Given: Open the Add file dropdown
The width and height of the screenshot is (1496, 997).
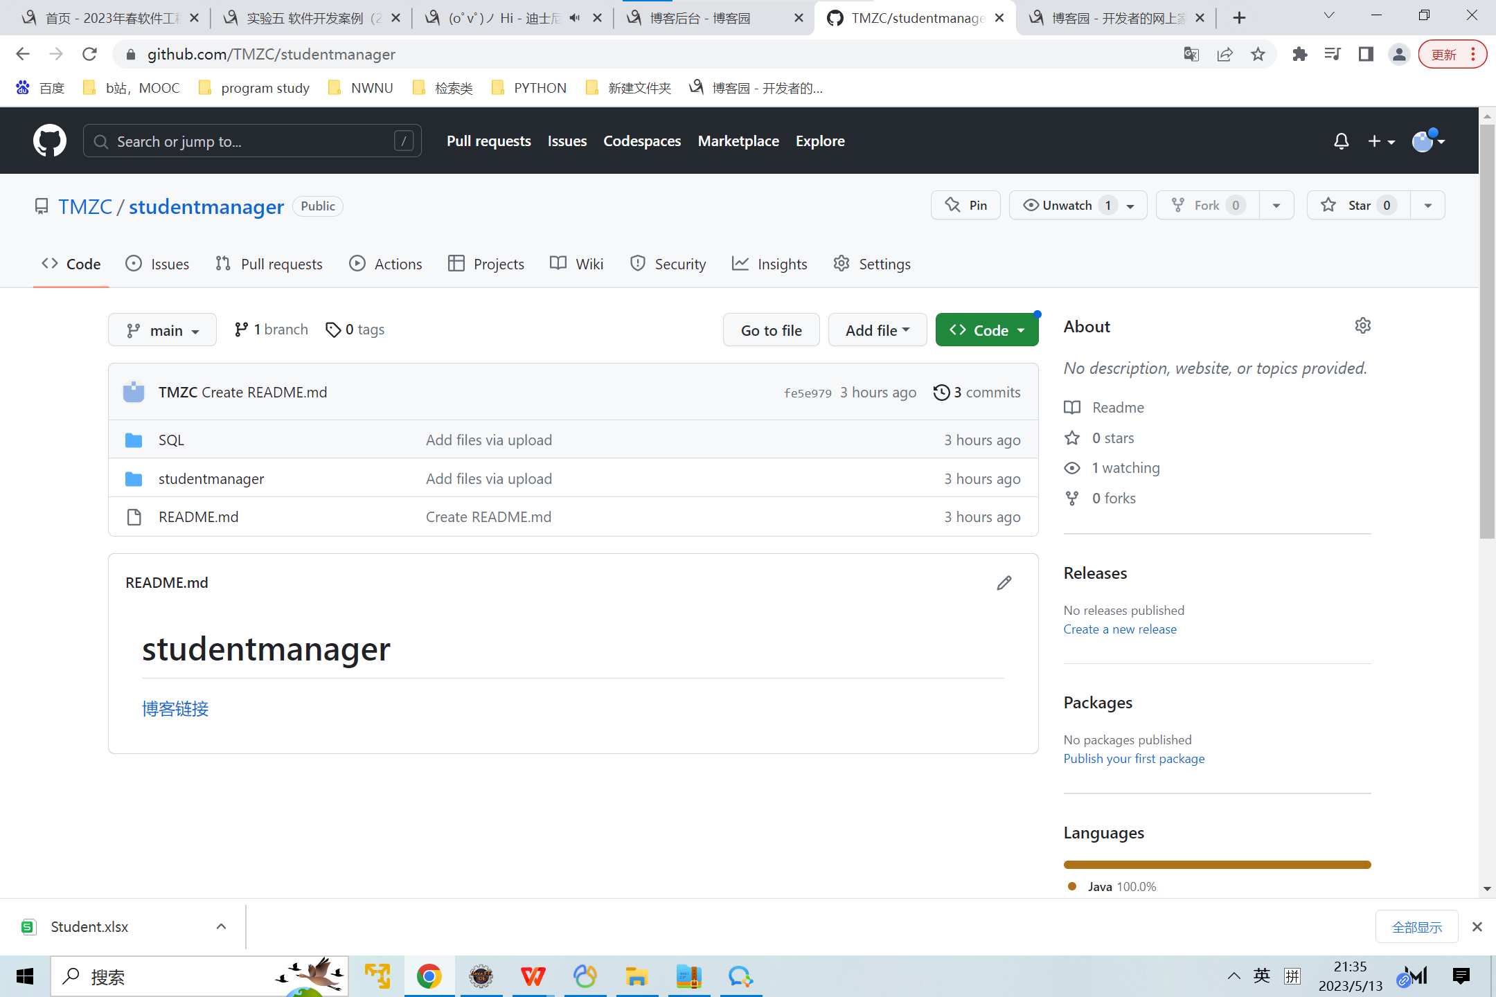Looking at the screenshot, I should (877, 330).
